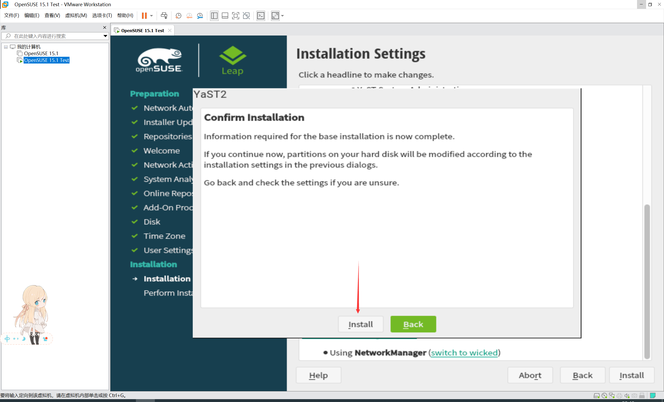Toggle the thumbnail bar view button
This screenshot has width=664, height=402.
tap(225, 16)
